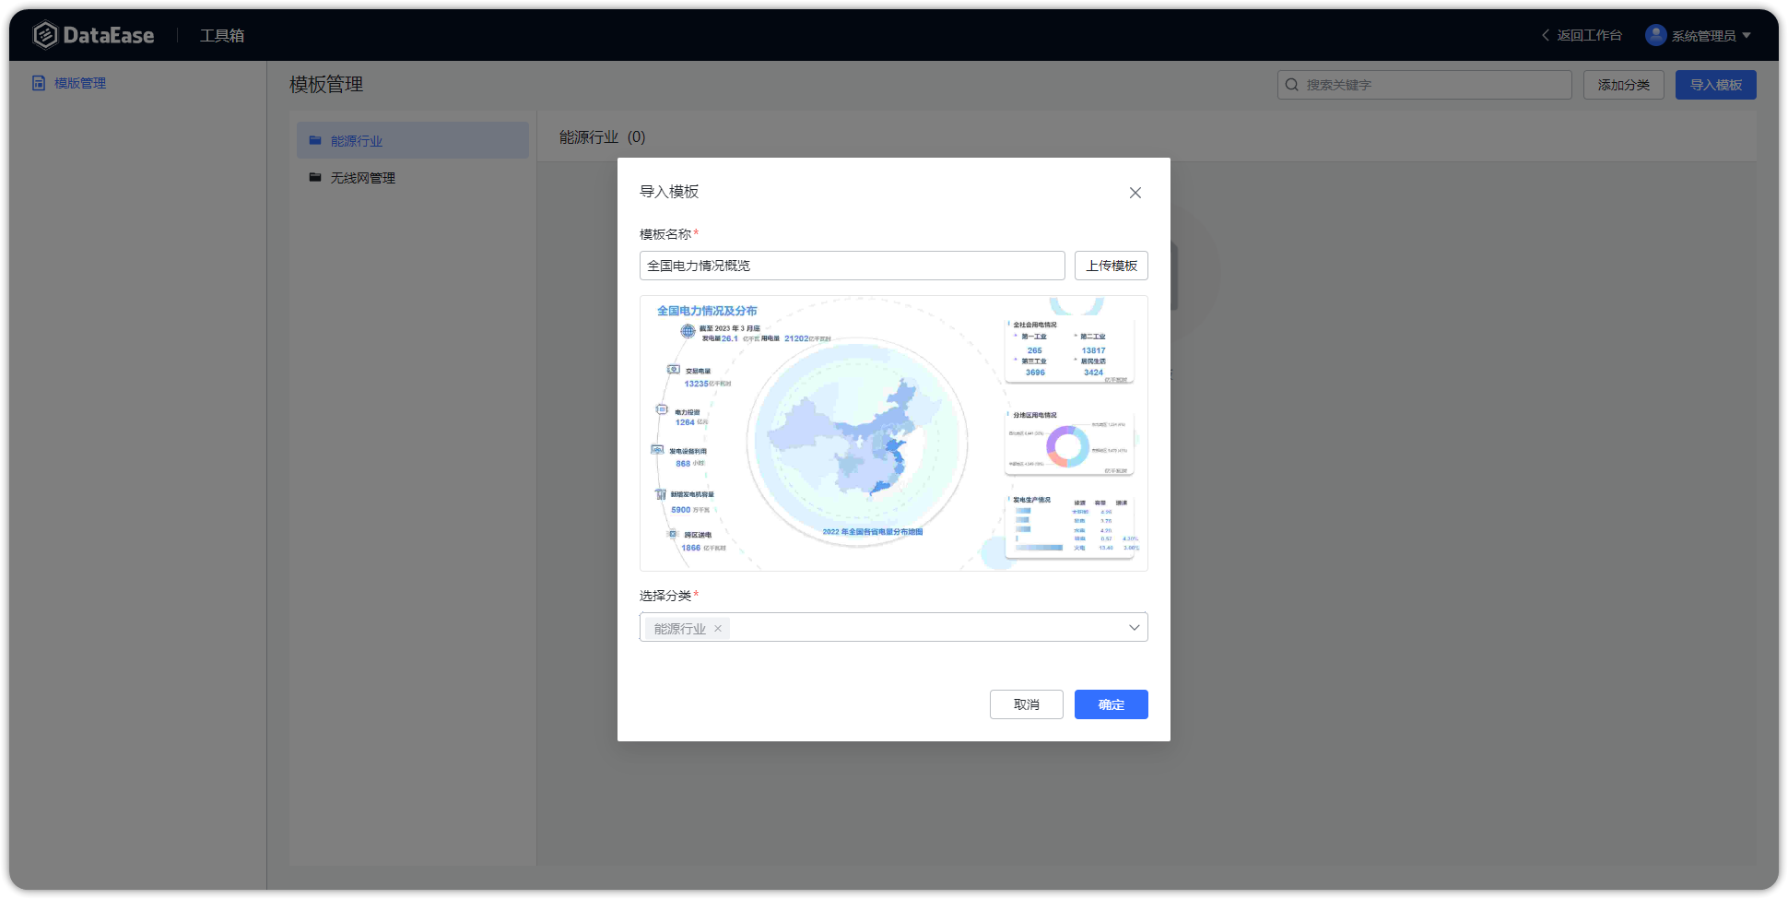The image size is (1788, 899).
Task: Click the 确定 button
Action: [1112, 704]
